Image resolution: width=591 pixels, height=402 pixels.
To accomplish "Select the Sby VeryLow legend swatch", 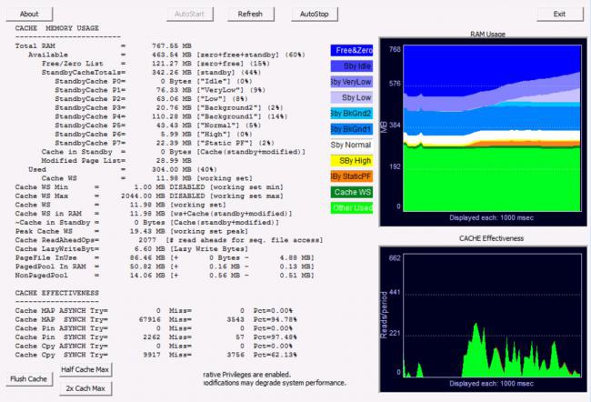I will pos(351,81).
